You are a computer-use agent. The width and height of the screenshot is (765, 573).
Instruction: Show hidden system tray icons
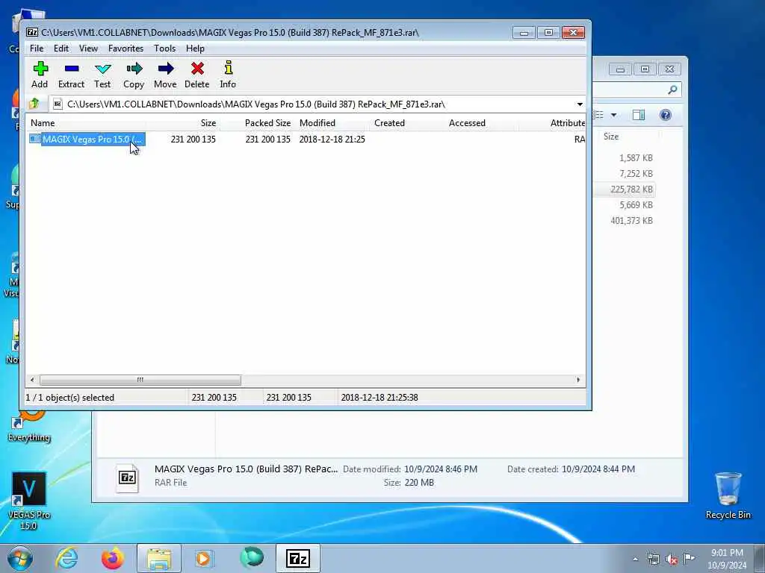pyautogui.click(x=635, y=559)
